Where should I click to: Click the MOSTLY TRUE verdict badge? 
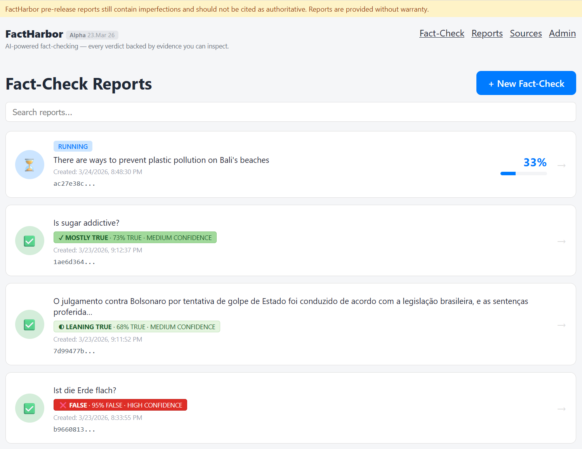(x=135, y=238)
